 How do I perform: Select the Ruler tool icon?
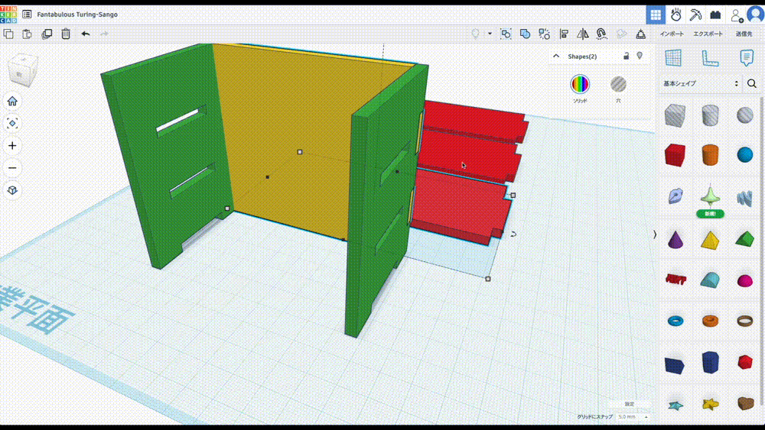point(709,58)
